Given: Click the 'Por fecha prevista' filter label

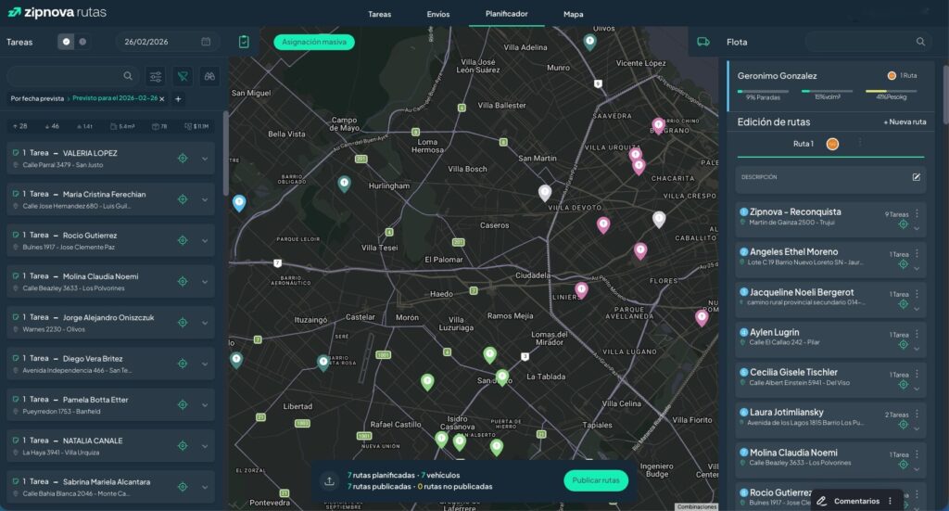Looking at the screenshot, I should point(37,98).
